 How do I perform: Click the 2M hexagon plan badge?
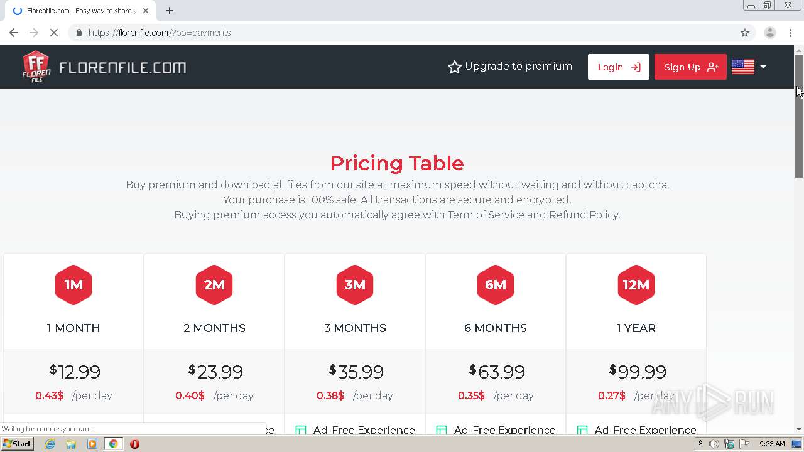214,285
